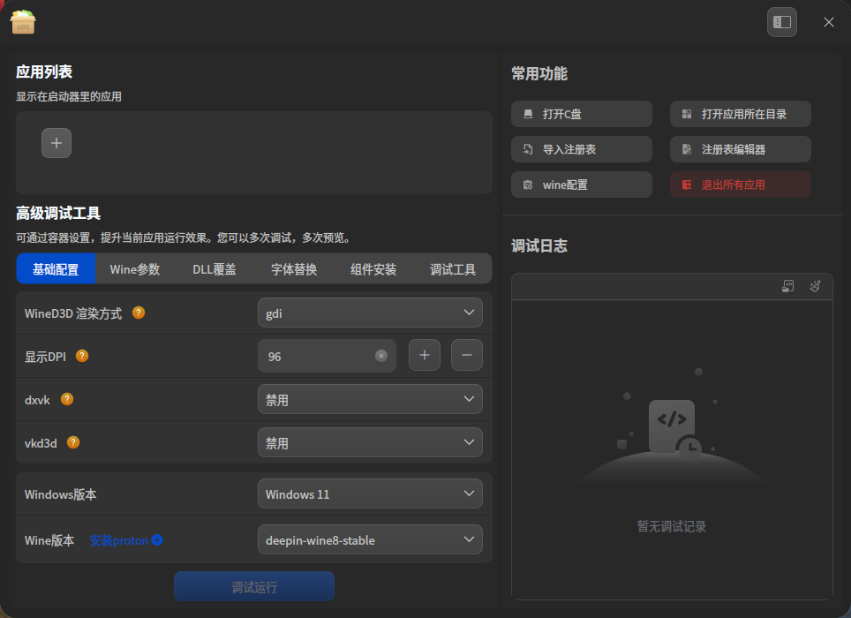Increase the display DPI with the plus button

click(x=425, y=356)
